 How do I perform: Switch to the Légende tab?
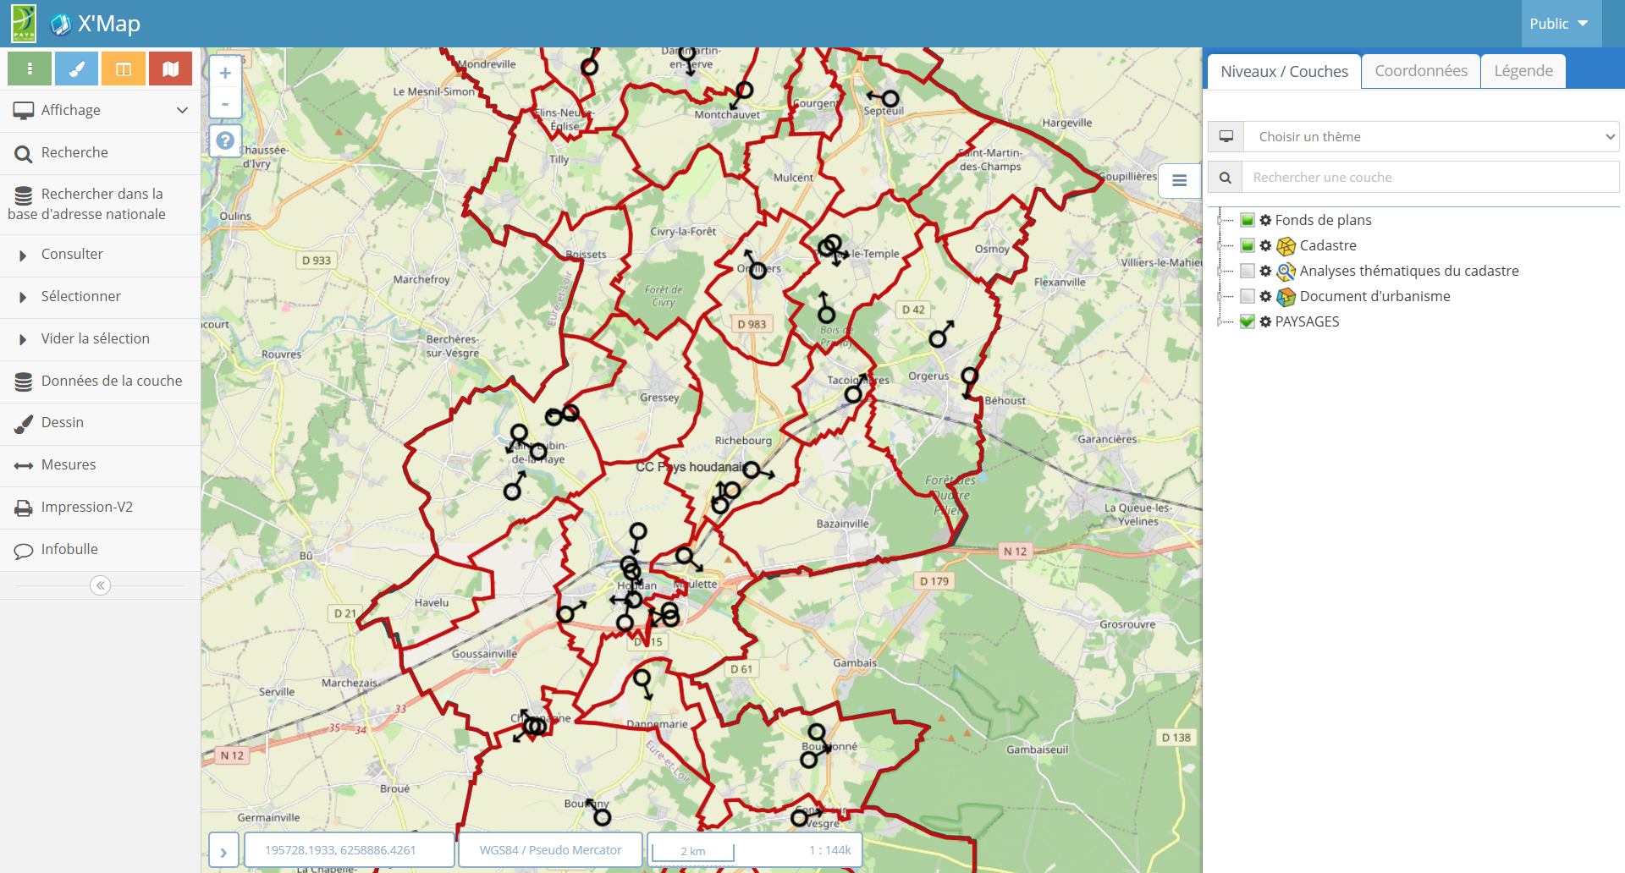click(1523, 71)
